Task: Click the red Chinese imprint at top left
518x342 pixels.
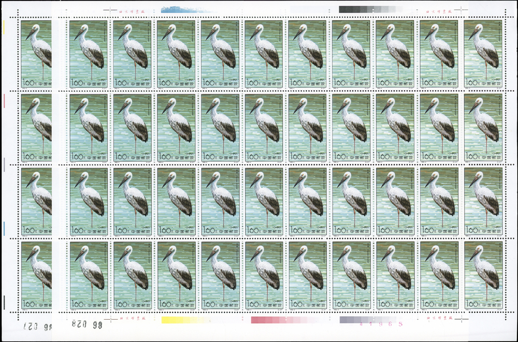Action: point(131,10)
